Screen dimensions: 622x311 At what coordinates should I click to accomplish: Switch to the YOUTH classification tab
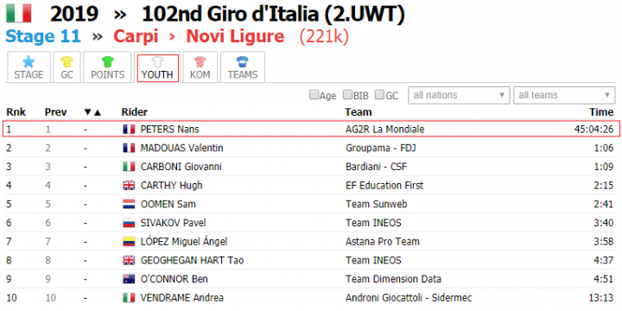pyautogui.click(x=157, y=68)
